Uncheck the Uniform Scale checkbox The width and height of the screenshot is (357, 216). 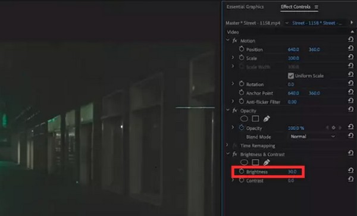click(290, 76)
